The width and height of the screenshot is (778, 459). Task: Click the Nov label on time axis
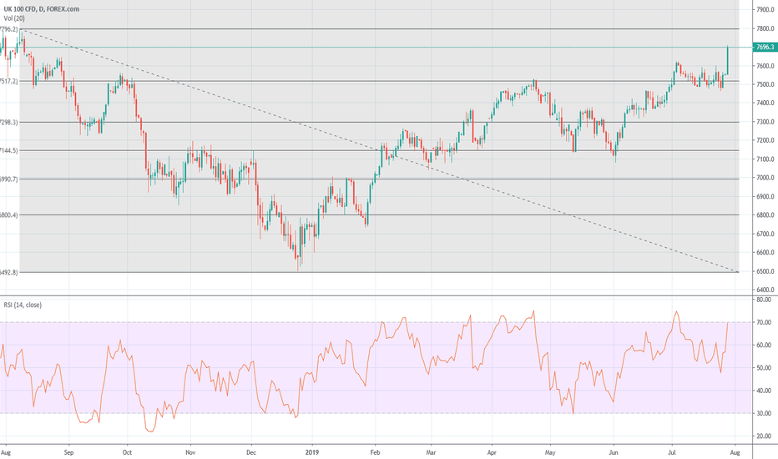click(190, 452)
